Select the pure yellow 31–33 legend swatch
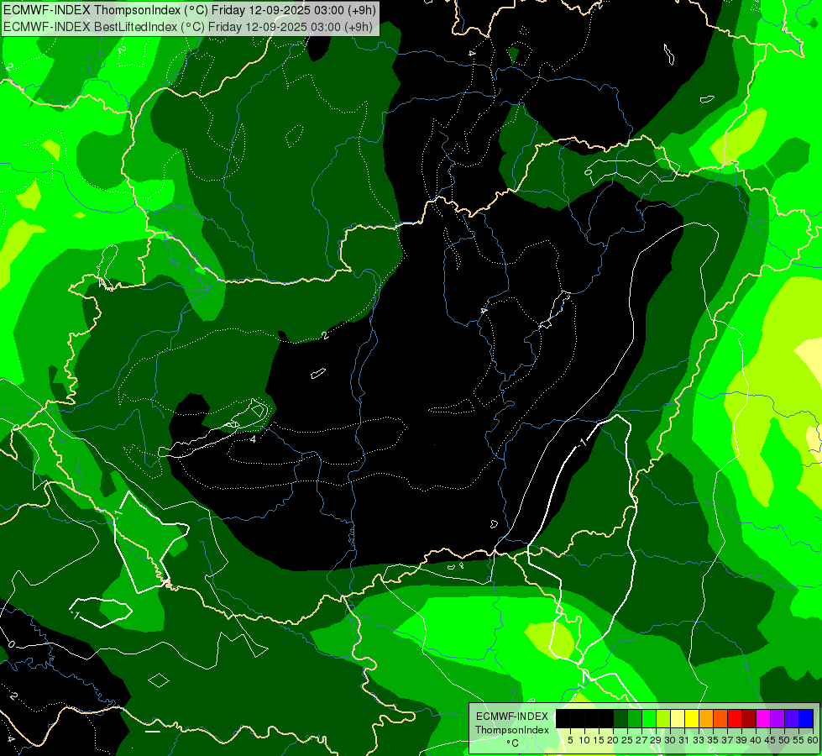Image resolution: width=822 pixels, height=756 pixels. pyautogui.click(x=692, y=718)
